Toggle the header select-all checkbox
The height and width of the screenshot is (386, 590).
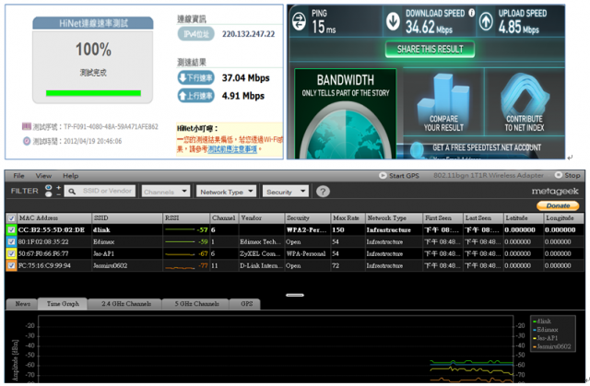[x=12, y=218]
